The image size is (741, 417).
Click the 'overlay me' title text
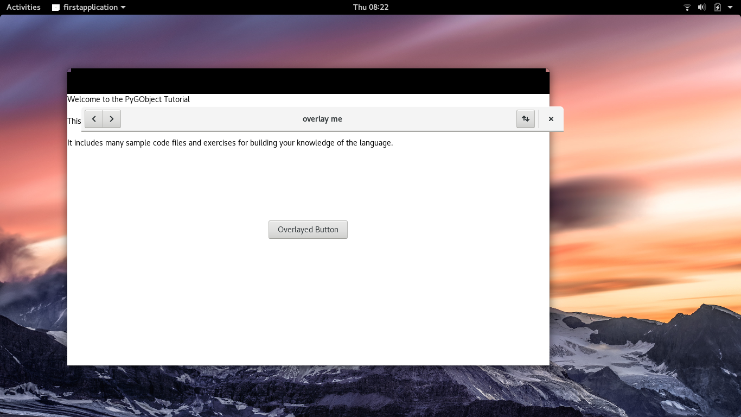click(x=322, y=119)
